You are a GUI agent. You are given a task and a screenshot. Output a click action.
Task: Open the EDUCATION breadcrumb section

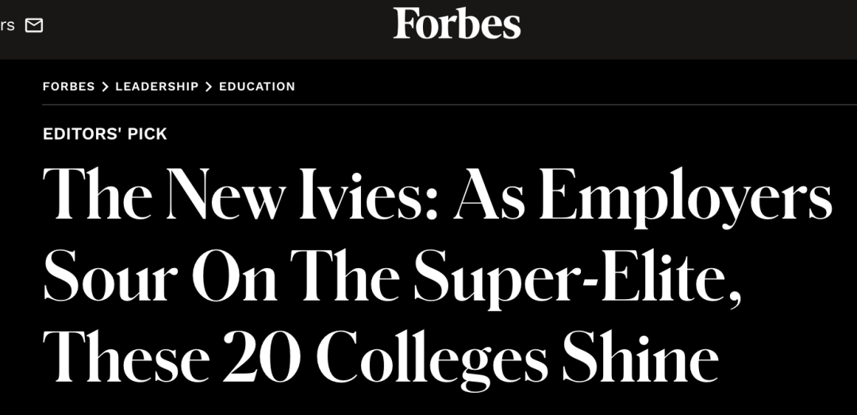click(257, 86)
